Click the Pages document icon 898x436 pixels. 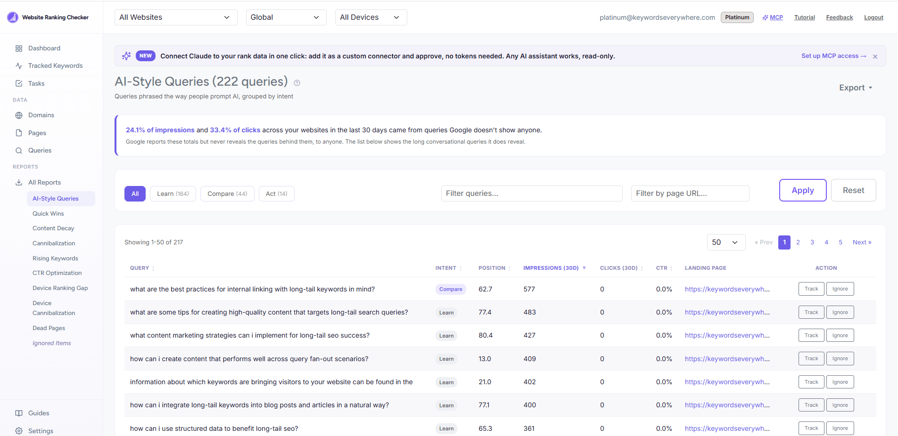[19, 133]
